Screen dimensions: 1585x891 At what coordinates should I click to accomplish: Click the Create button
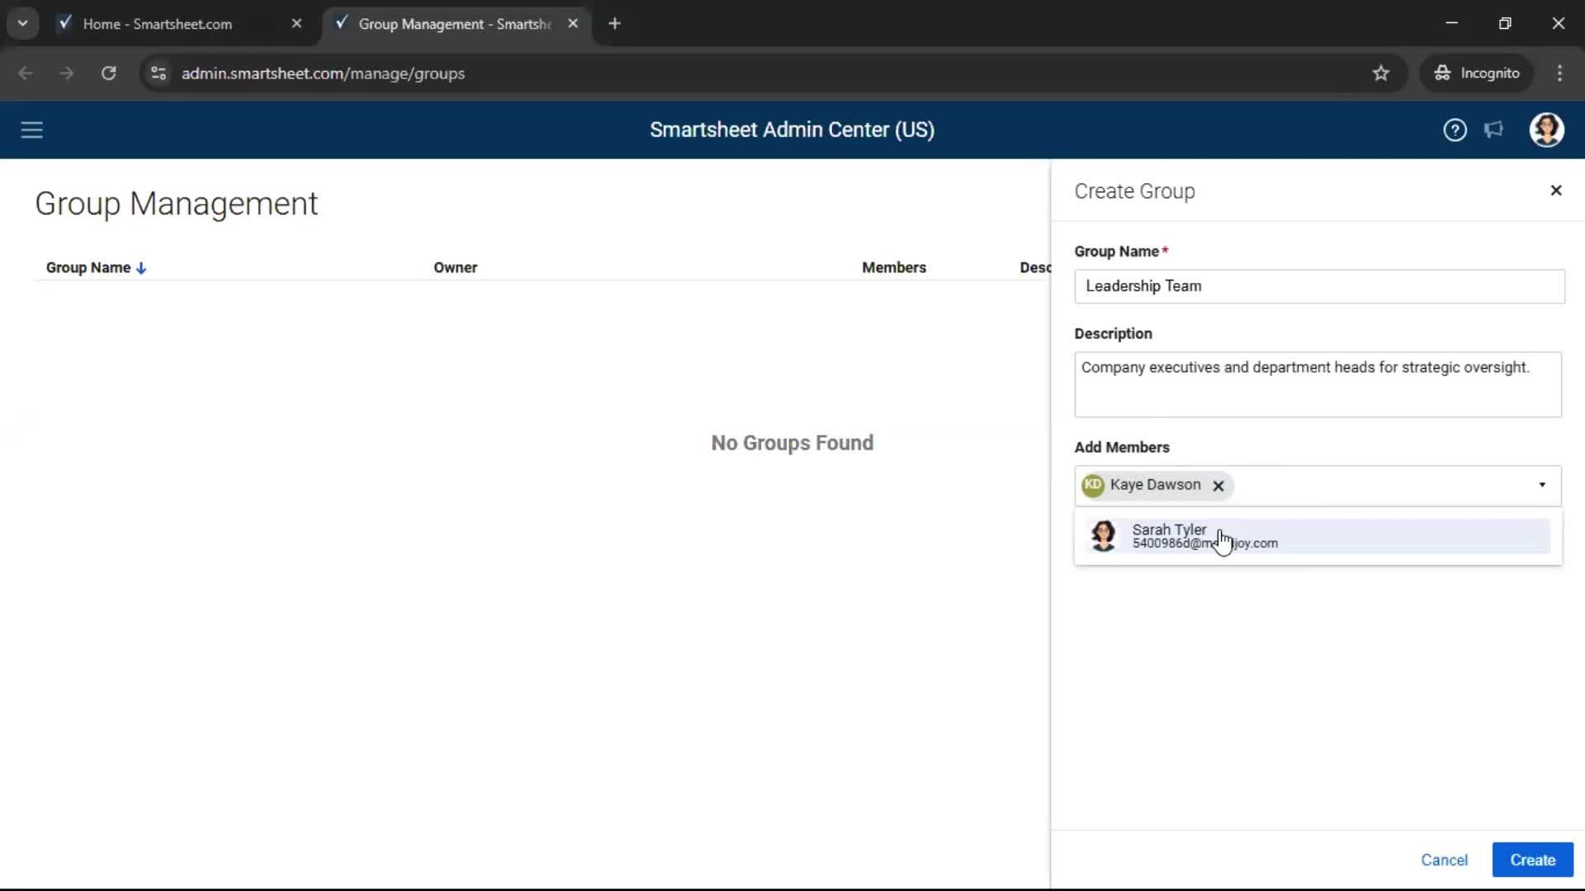pos(1532,860)
